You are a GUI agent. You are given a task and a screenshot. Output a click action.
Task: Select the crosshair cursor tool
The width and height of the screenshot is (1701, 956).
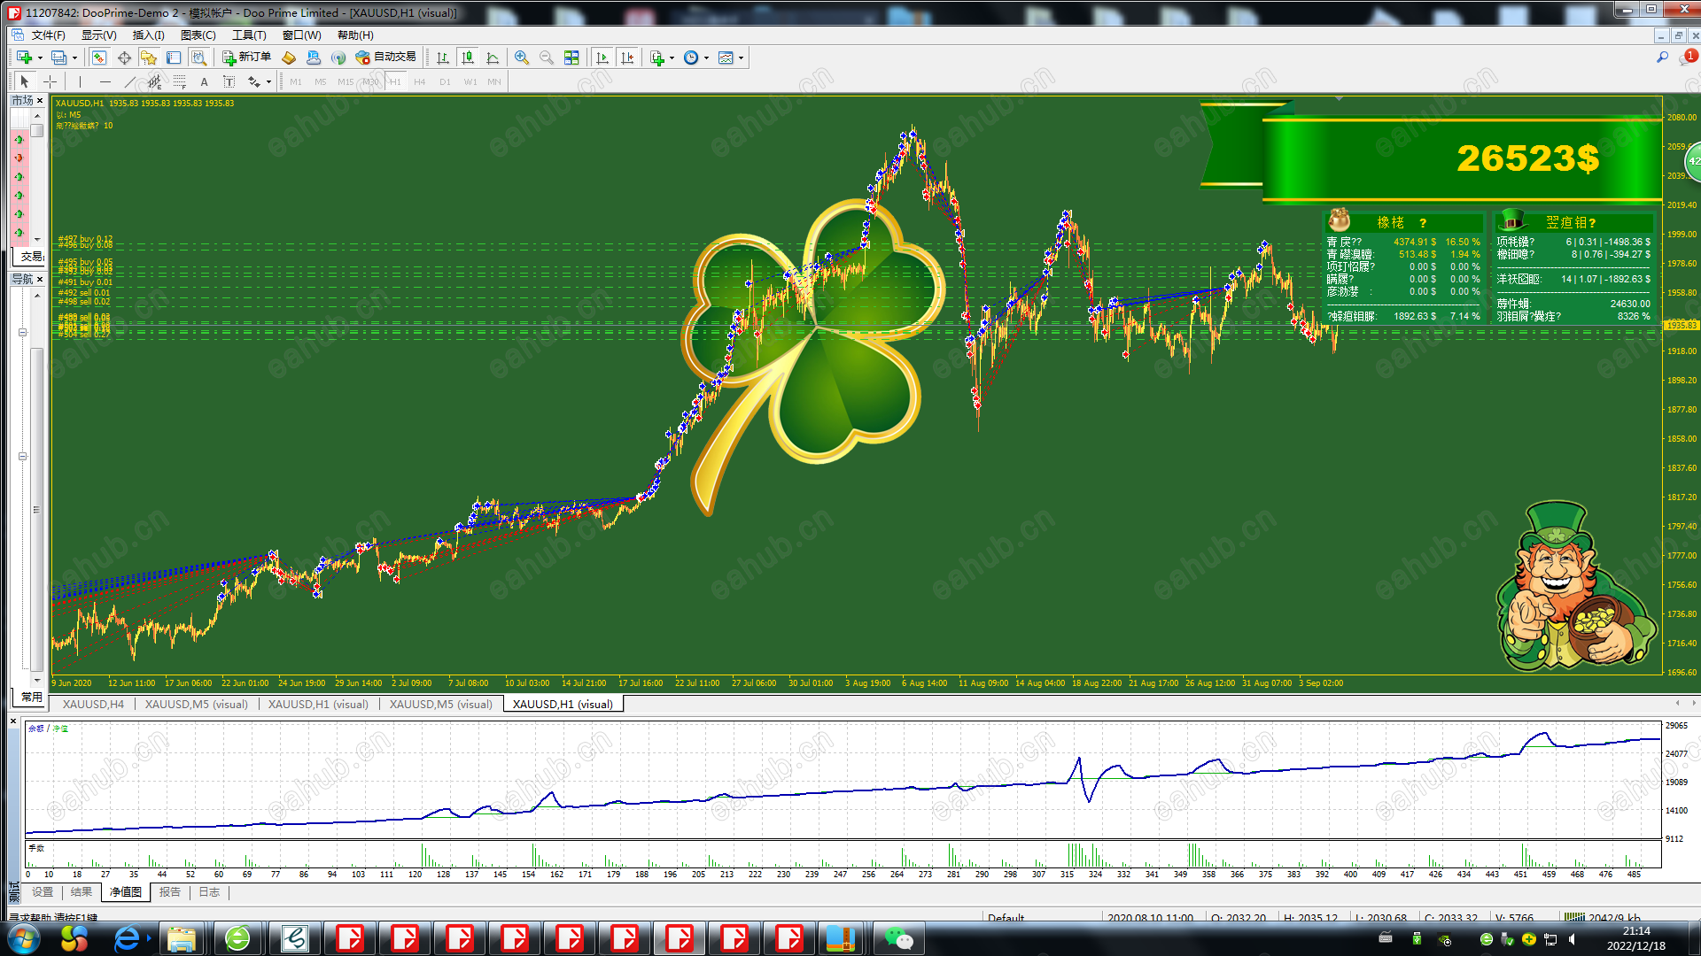pos(50,81)
